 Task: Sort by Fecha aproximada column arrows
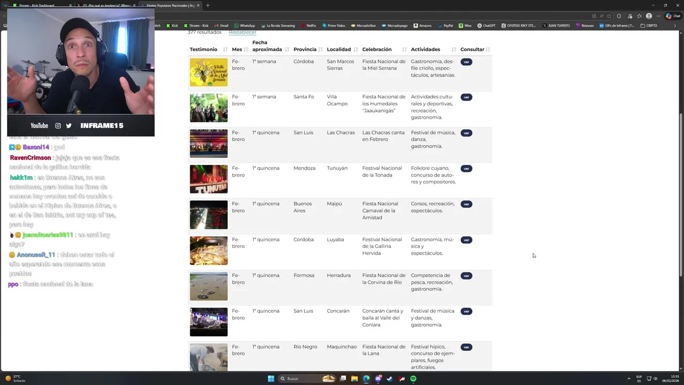[287, 50]
